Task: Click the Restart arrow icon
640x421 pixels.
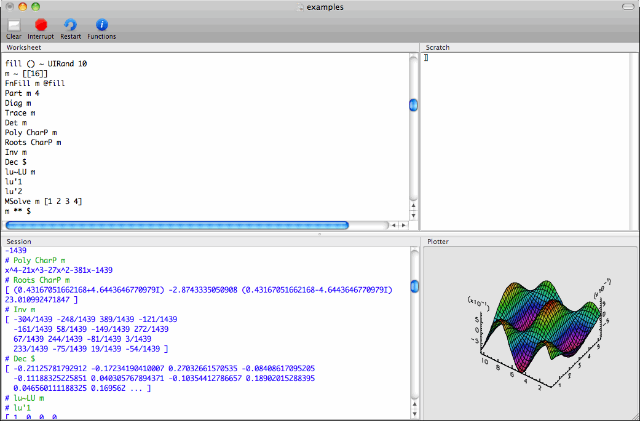Action: click(70, 25)
